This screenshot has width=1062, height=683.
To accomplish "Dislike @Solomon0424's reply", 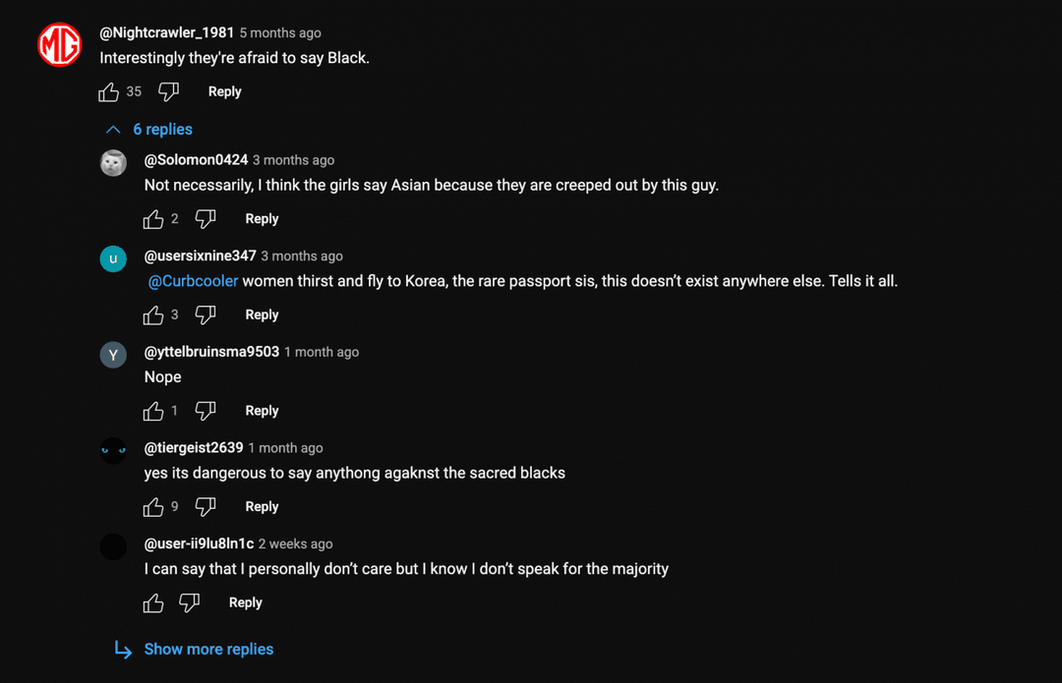I will 206,218.
